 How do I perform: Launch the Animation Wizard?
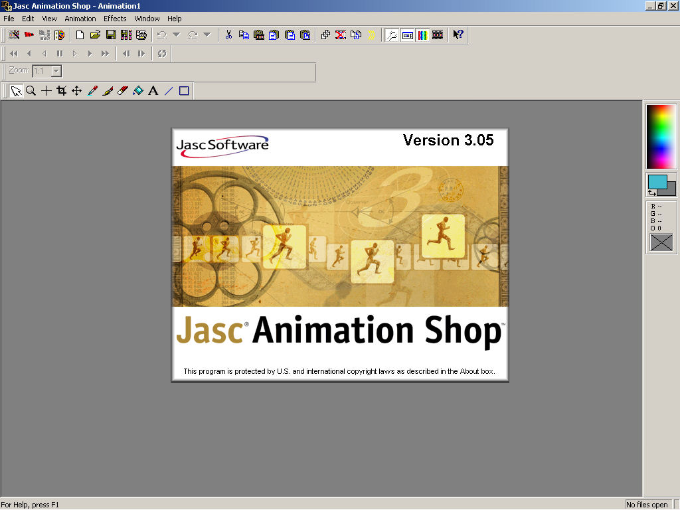pos(13,35)
